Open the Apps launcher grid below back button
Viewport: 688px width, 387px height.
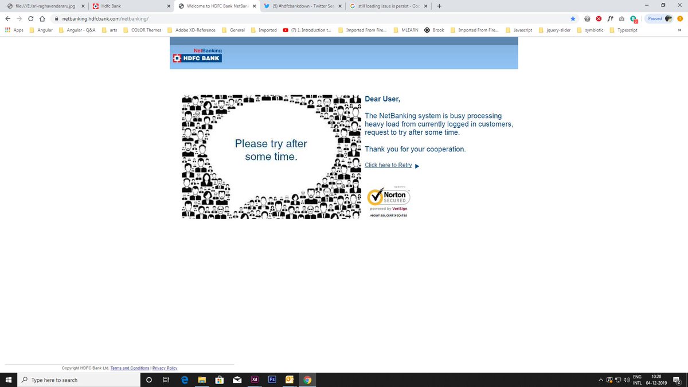tap(7, 30)
